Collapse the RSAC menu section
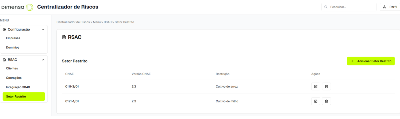This screenshot has height=119, width=400. coord(43,60)
